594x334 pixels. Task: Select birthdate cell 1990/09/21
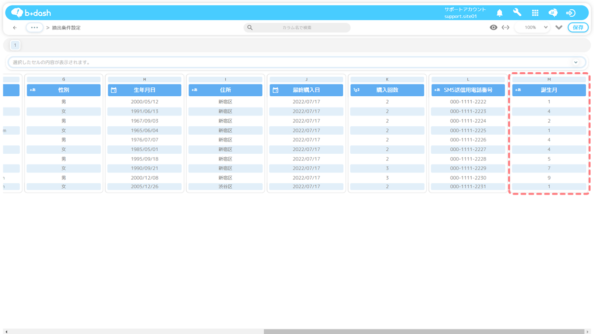coord(144,168)
